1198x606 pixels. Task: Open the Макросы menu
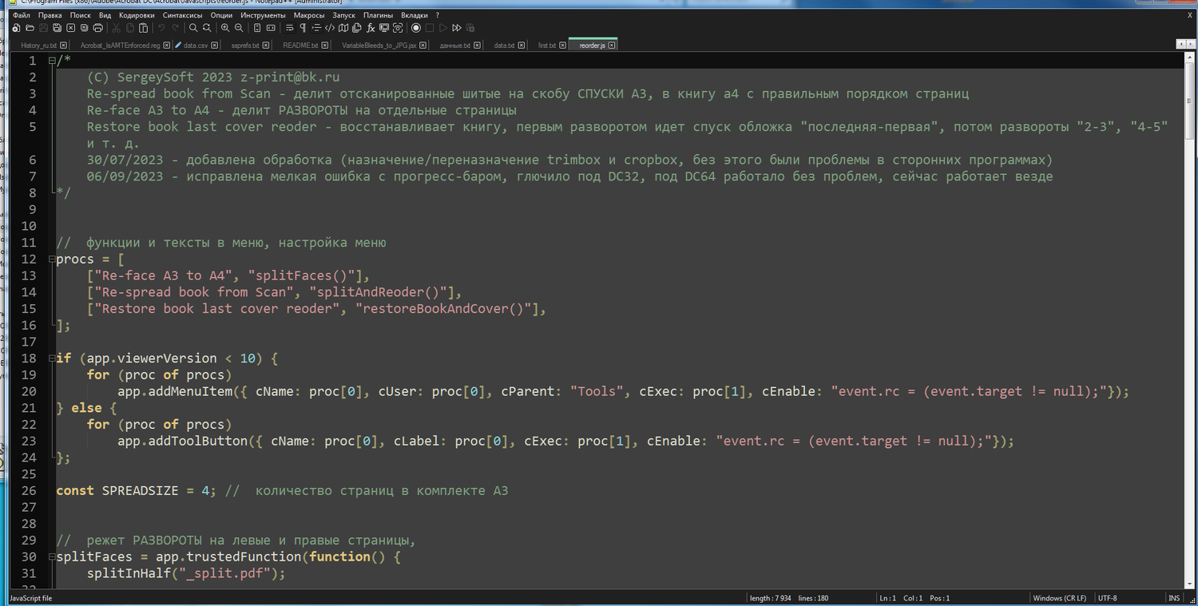click(x=309, y=15)
